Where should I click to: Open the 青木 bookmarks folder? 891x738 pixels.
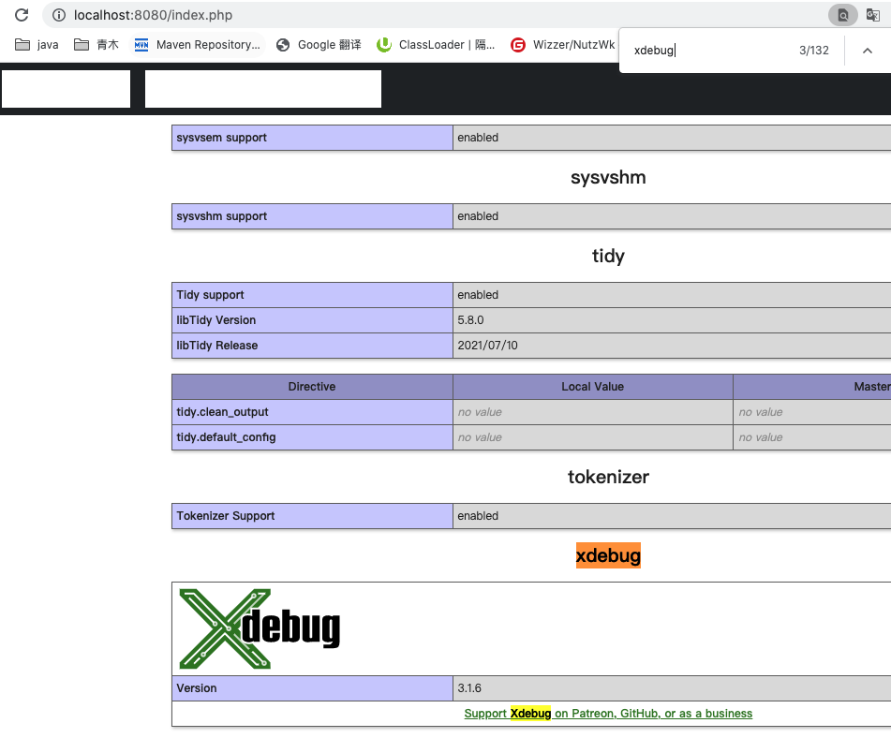pos(97,45)
